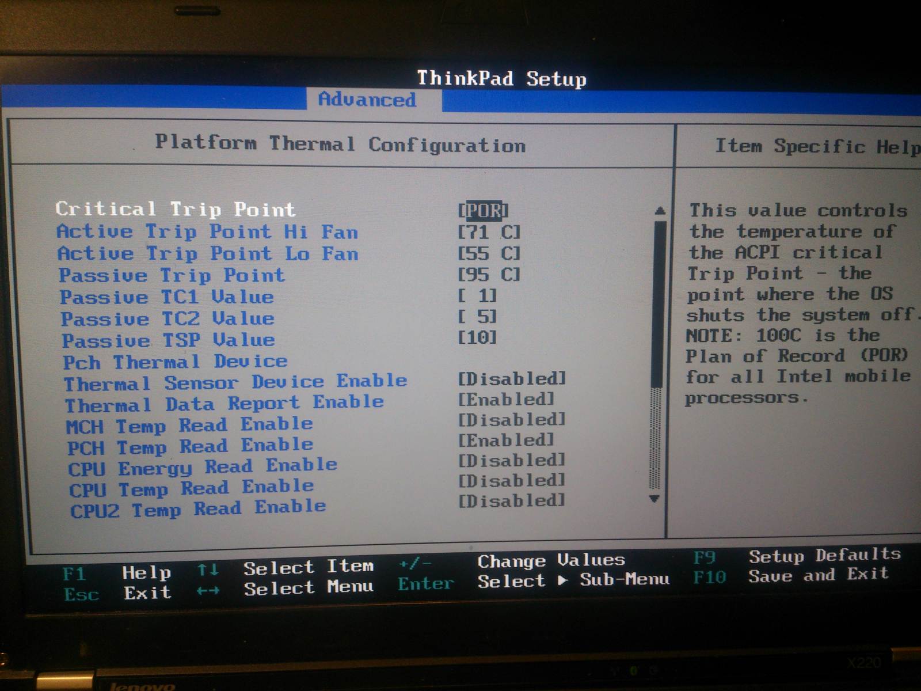The width and height of the screenshot is (921, 691).
Task: Click the scrollbar down arrow
Action: [654, 498]
